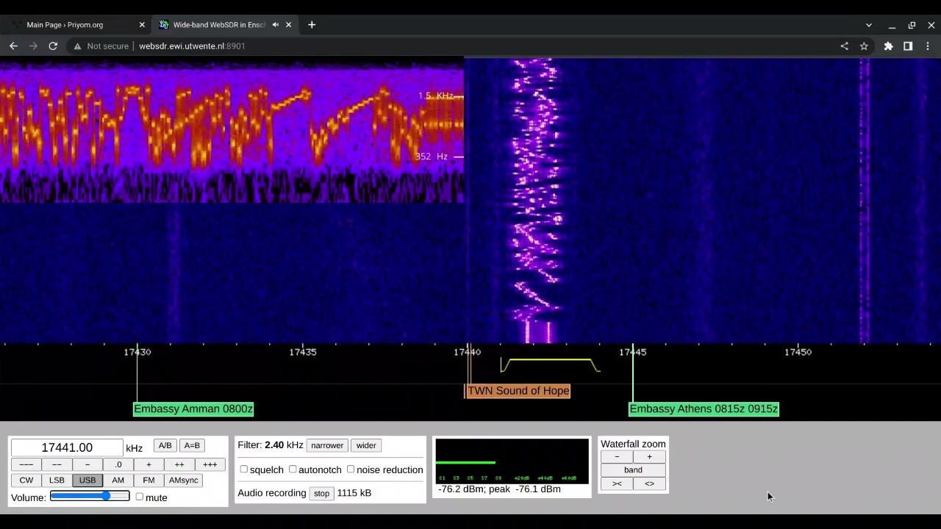Select FM mode

coord(149,480)
